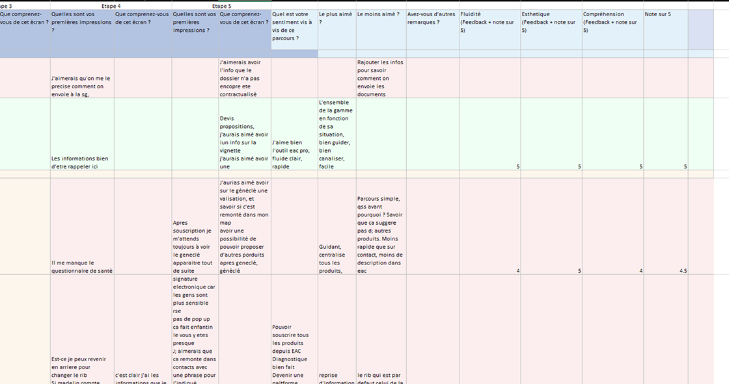729x384 pixels.
Task: Click cell 'Il me manque le questionnaire de santé'
Action: [x=82, y=226]
